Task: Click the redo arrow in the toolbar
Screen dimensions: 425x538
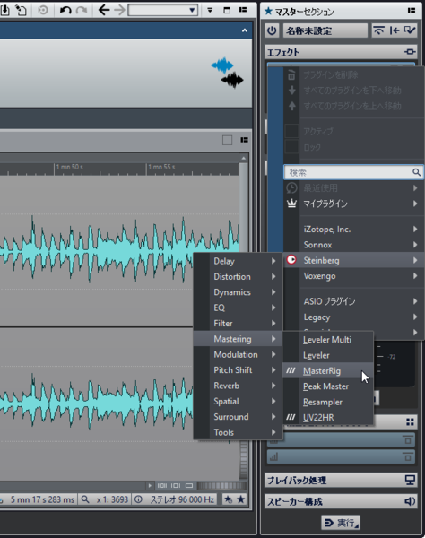Action: [82, 10]
